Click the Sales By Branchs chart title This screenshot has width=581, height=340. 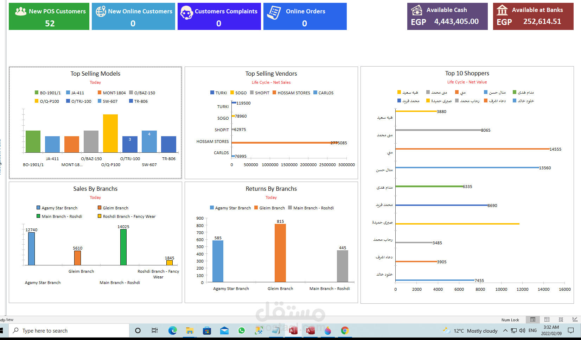[95, 189]
